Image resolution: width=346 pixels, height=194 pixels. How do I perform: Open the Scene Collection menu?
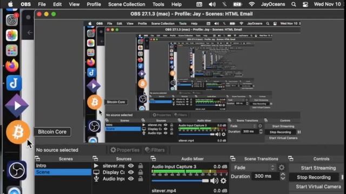(127, 4)
